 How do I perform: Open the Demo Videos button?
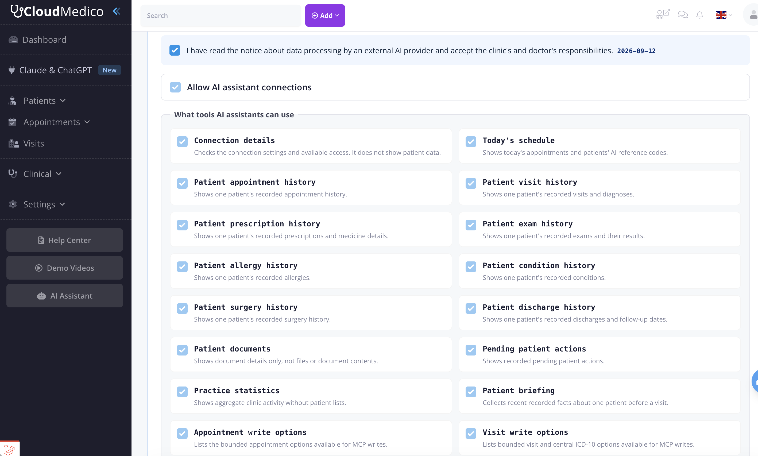coord(64,268)
